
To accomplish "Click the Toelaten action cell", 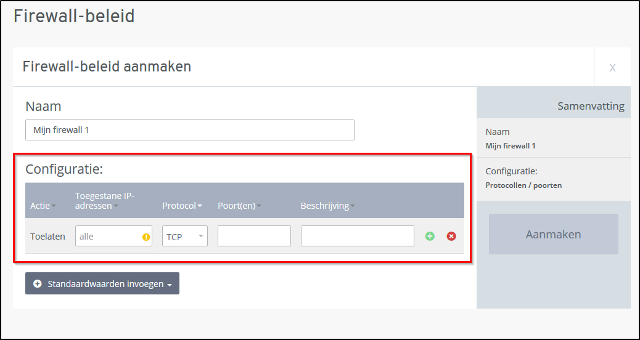I will tap(47, 236).
